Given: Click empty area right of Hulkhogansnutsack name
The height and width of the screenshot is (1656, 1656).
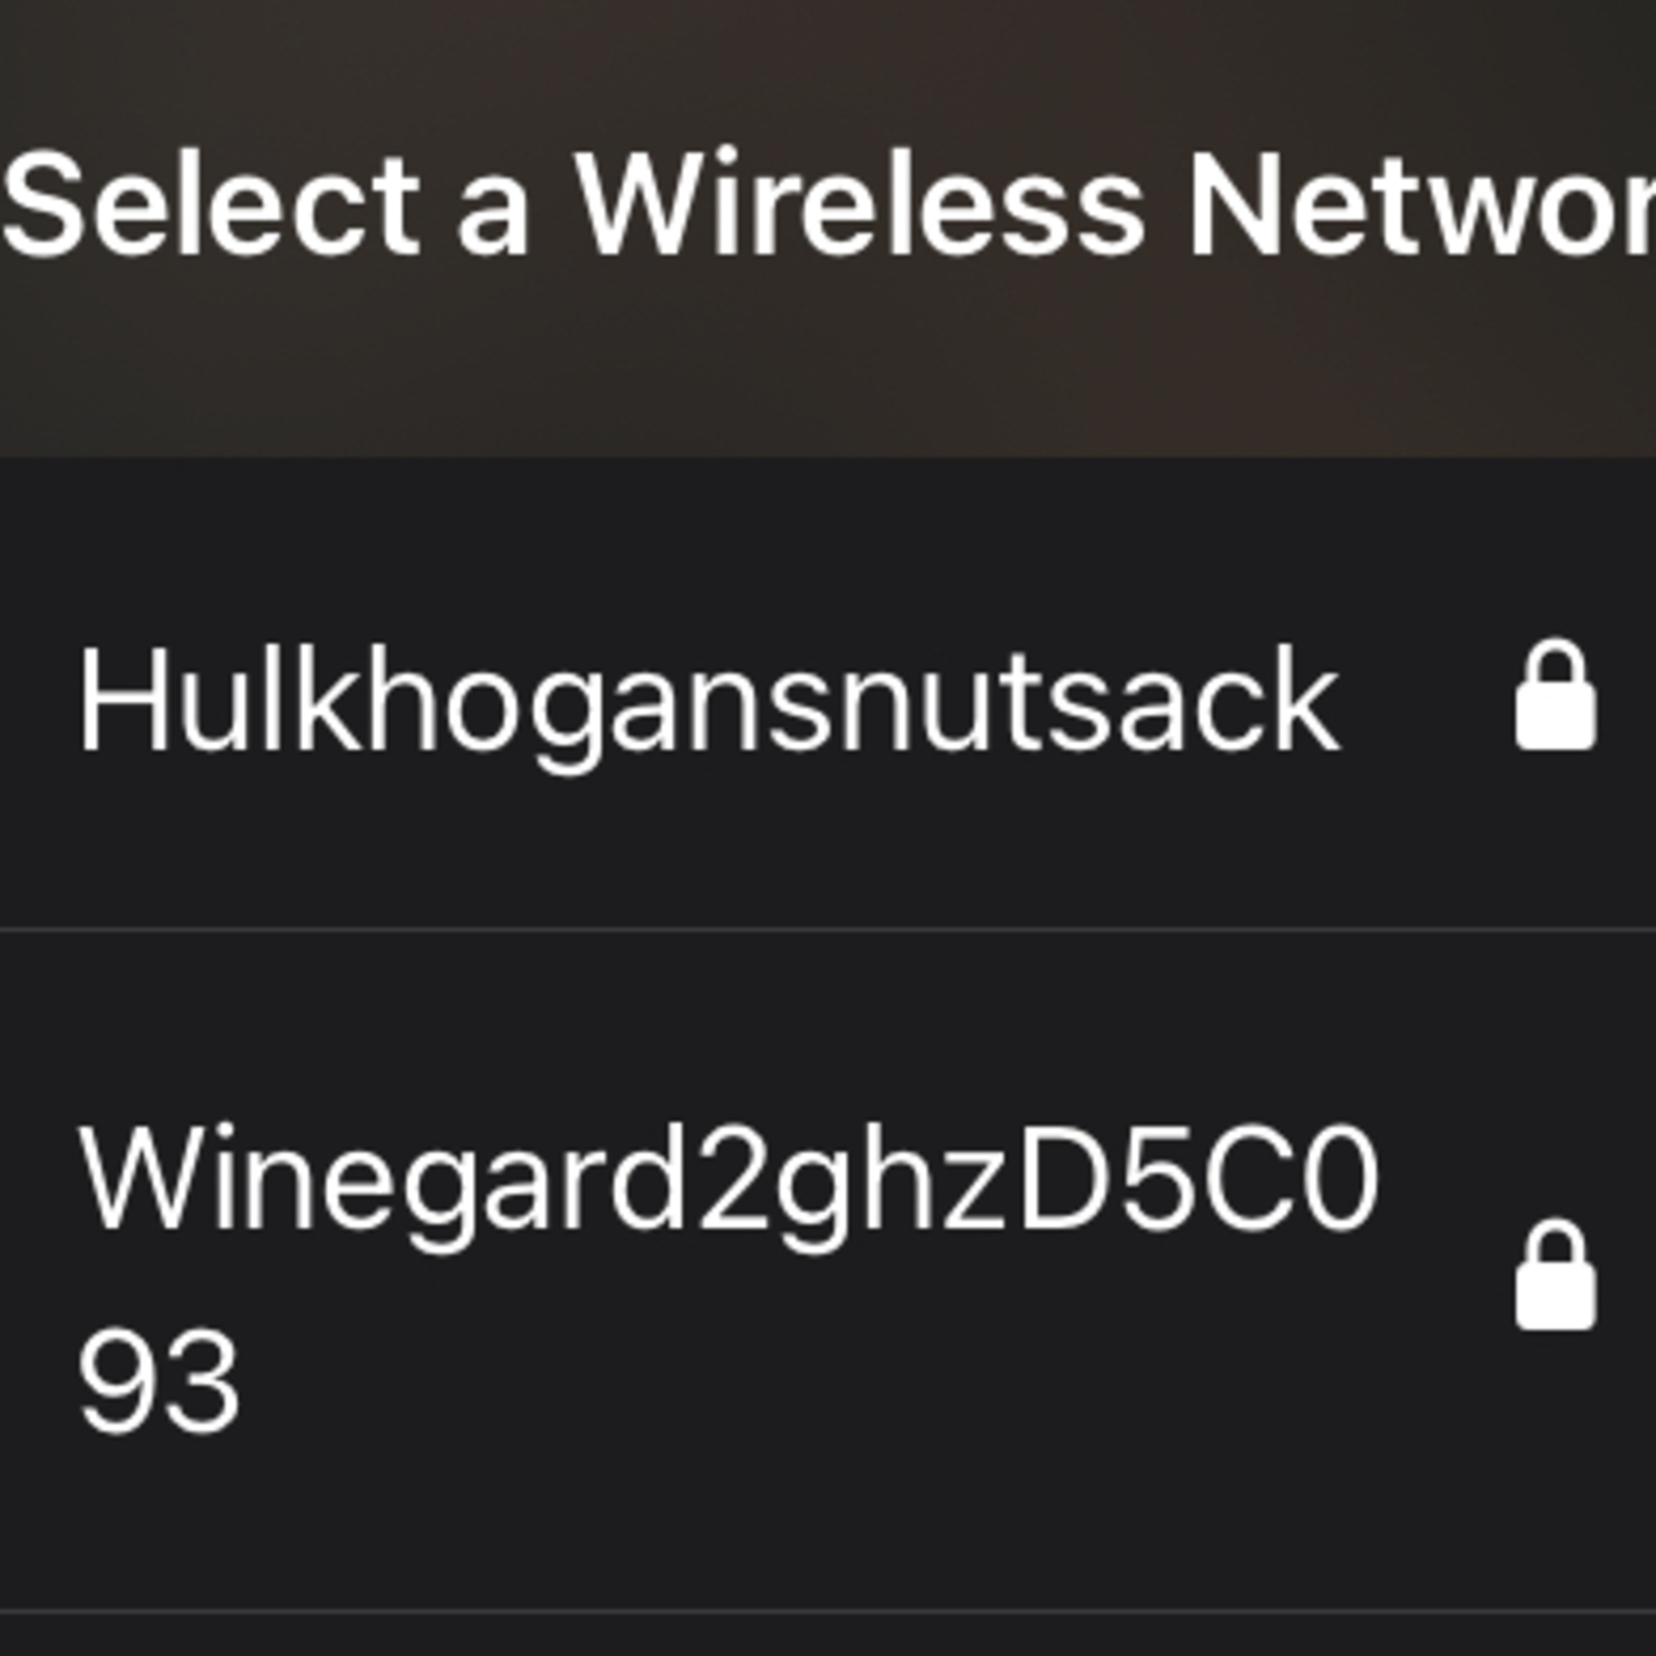Looking at the screenshot, I should click(1426, 694).
